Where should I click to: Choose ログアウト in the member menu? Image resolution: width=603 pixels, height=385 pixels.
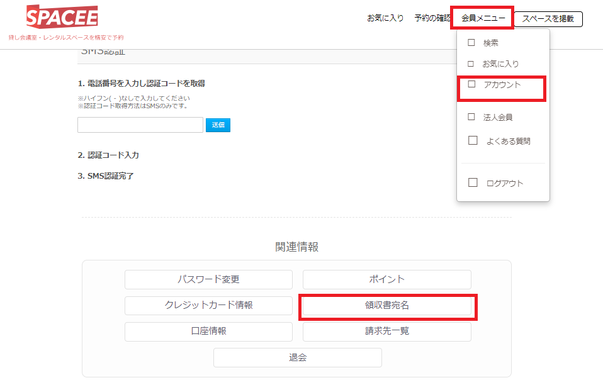(504, 183)
